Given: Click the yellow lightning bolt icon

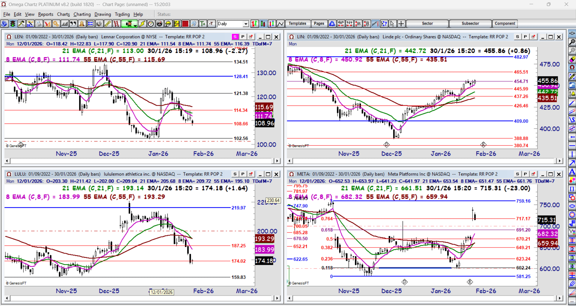Looking at the screenshot, I should tap(142, 24).
